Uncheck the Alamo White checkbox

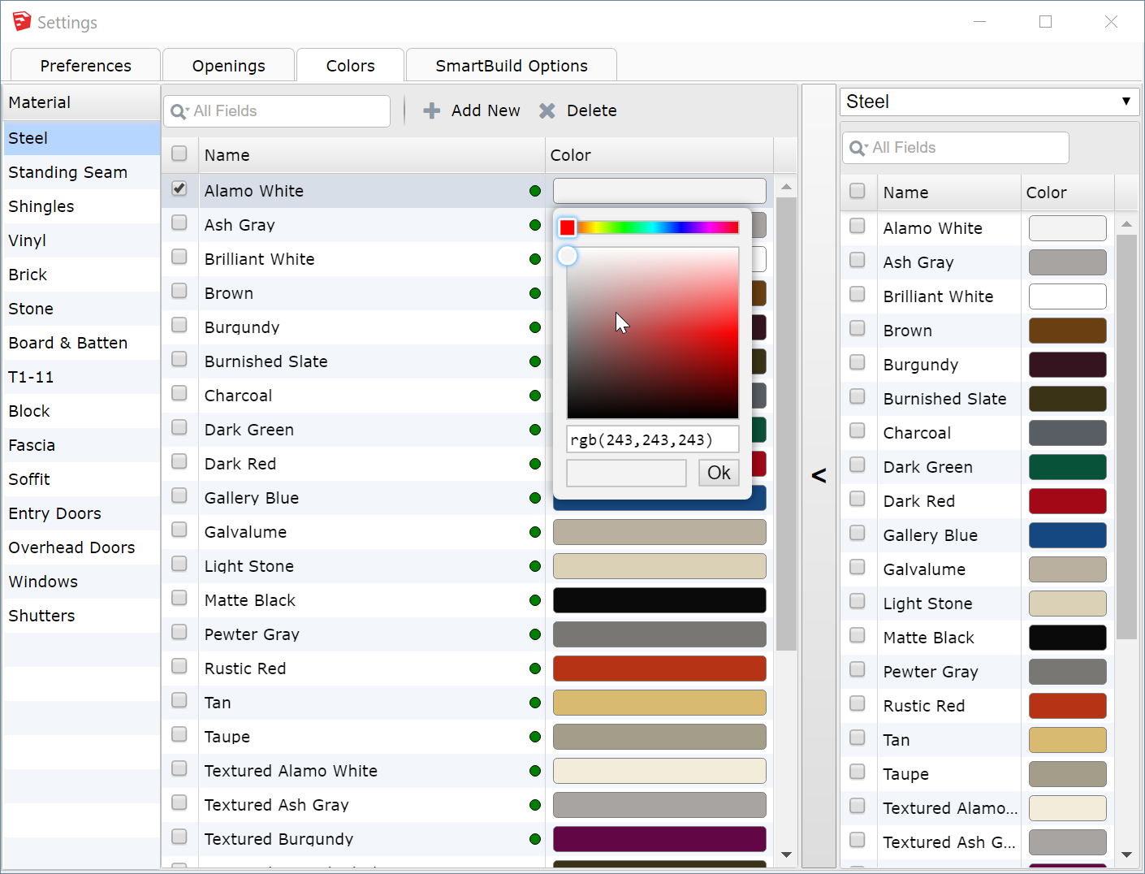coord(179,188)
